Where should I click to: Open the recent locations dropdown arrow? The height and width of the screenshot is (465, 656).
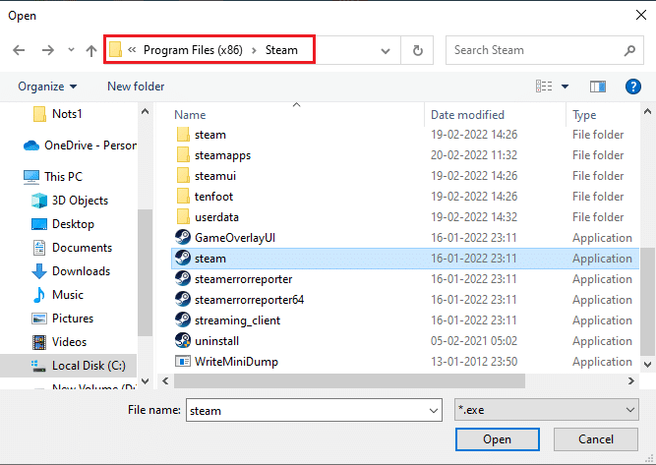point(71,50)
